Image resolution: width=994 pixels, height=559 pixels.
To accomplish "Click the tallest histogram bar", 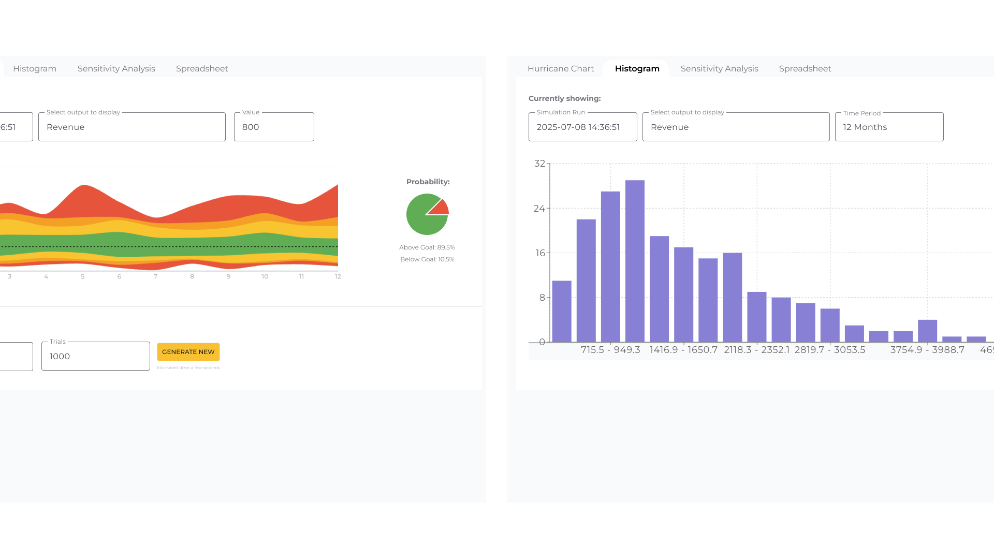I will point(635,261).
